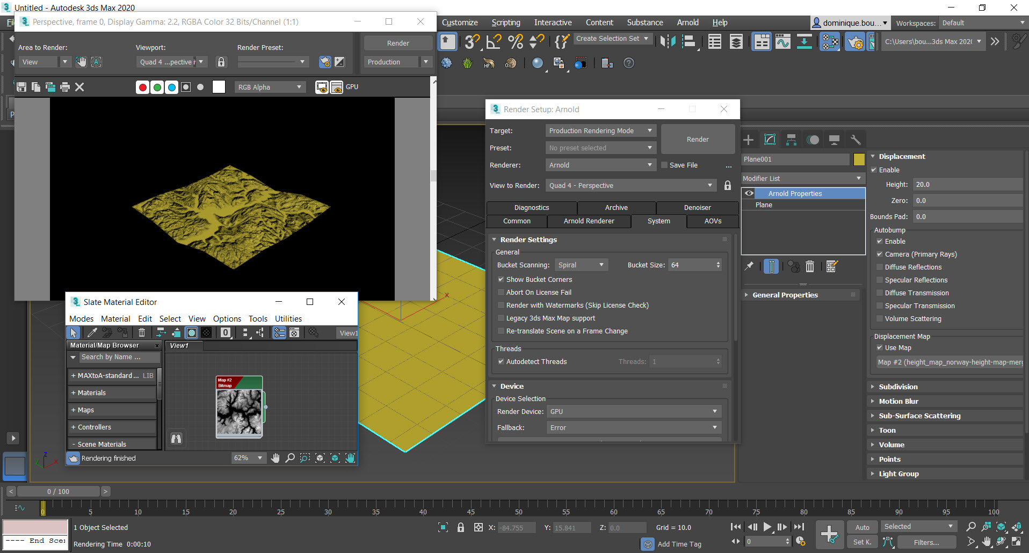Toggle the Arnold Properties visibility eye icon
Viewport: 1029px width, 553px height.
tap(749, 193)
